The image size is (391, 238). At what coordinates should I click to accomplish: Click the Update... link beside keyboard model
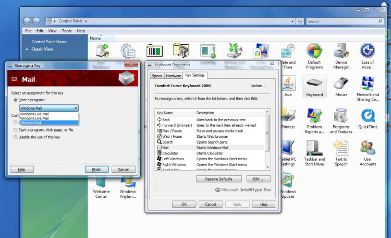click(258, 86)
